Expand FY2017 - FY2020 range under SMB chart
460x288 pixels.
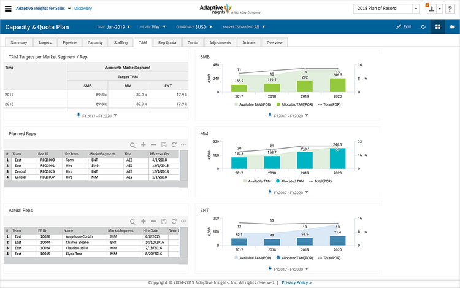pyautogui.click(x=307, y=115)
